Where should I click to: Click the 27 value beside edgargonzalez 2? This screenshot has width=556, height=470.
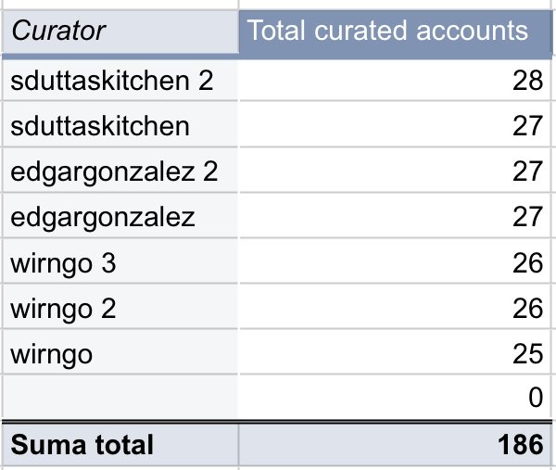point(396,171)
